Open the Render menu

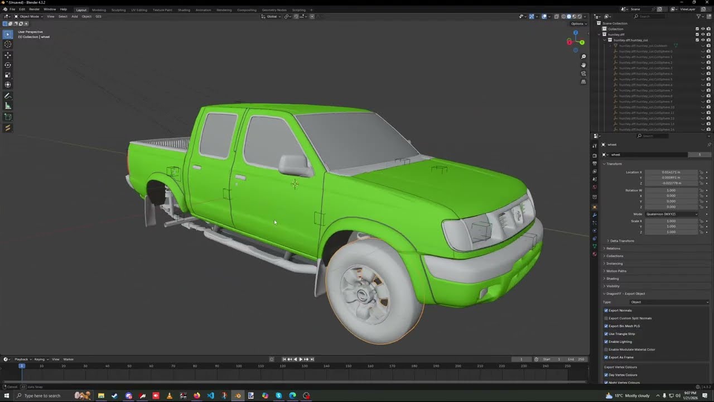(x=34, y=9)
